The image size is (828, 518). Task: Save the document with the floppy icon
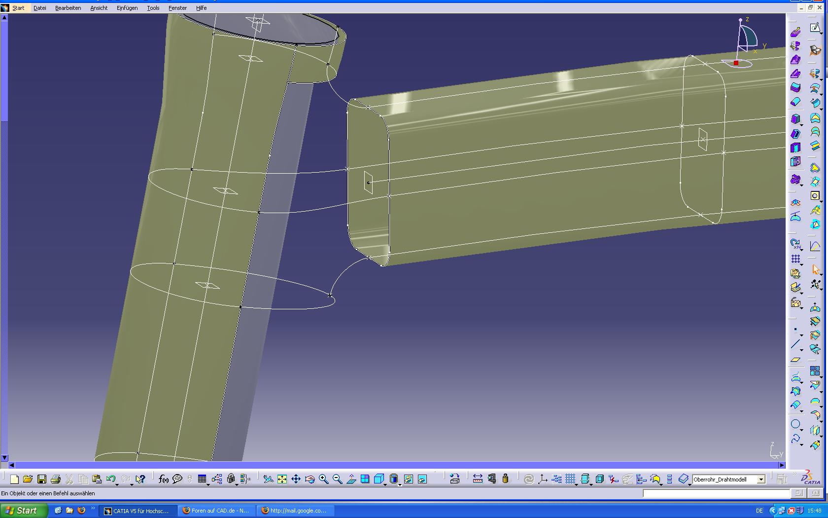(x=42, y=479)
